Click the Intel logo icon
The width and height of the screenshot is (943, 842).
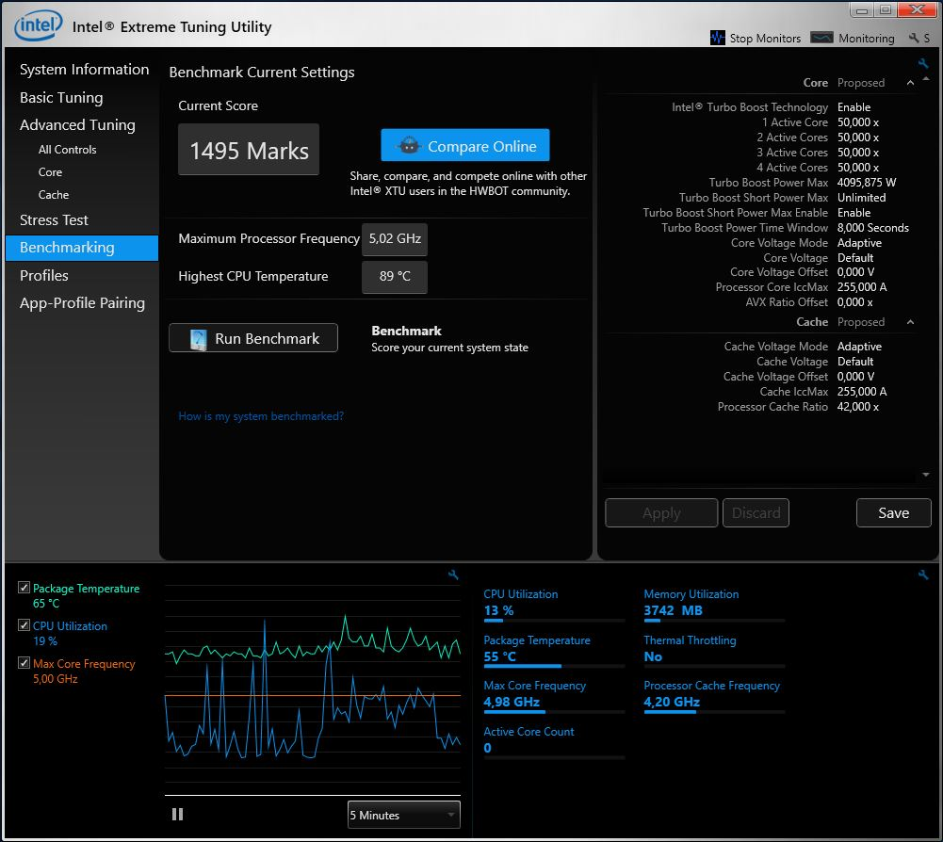[x=38, y=25]
